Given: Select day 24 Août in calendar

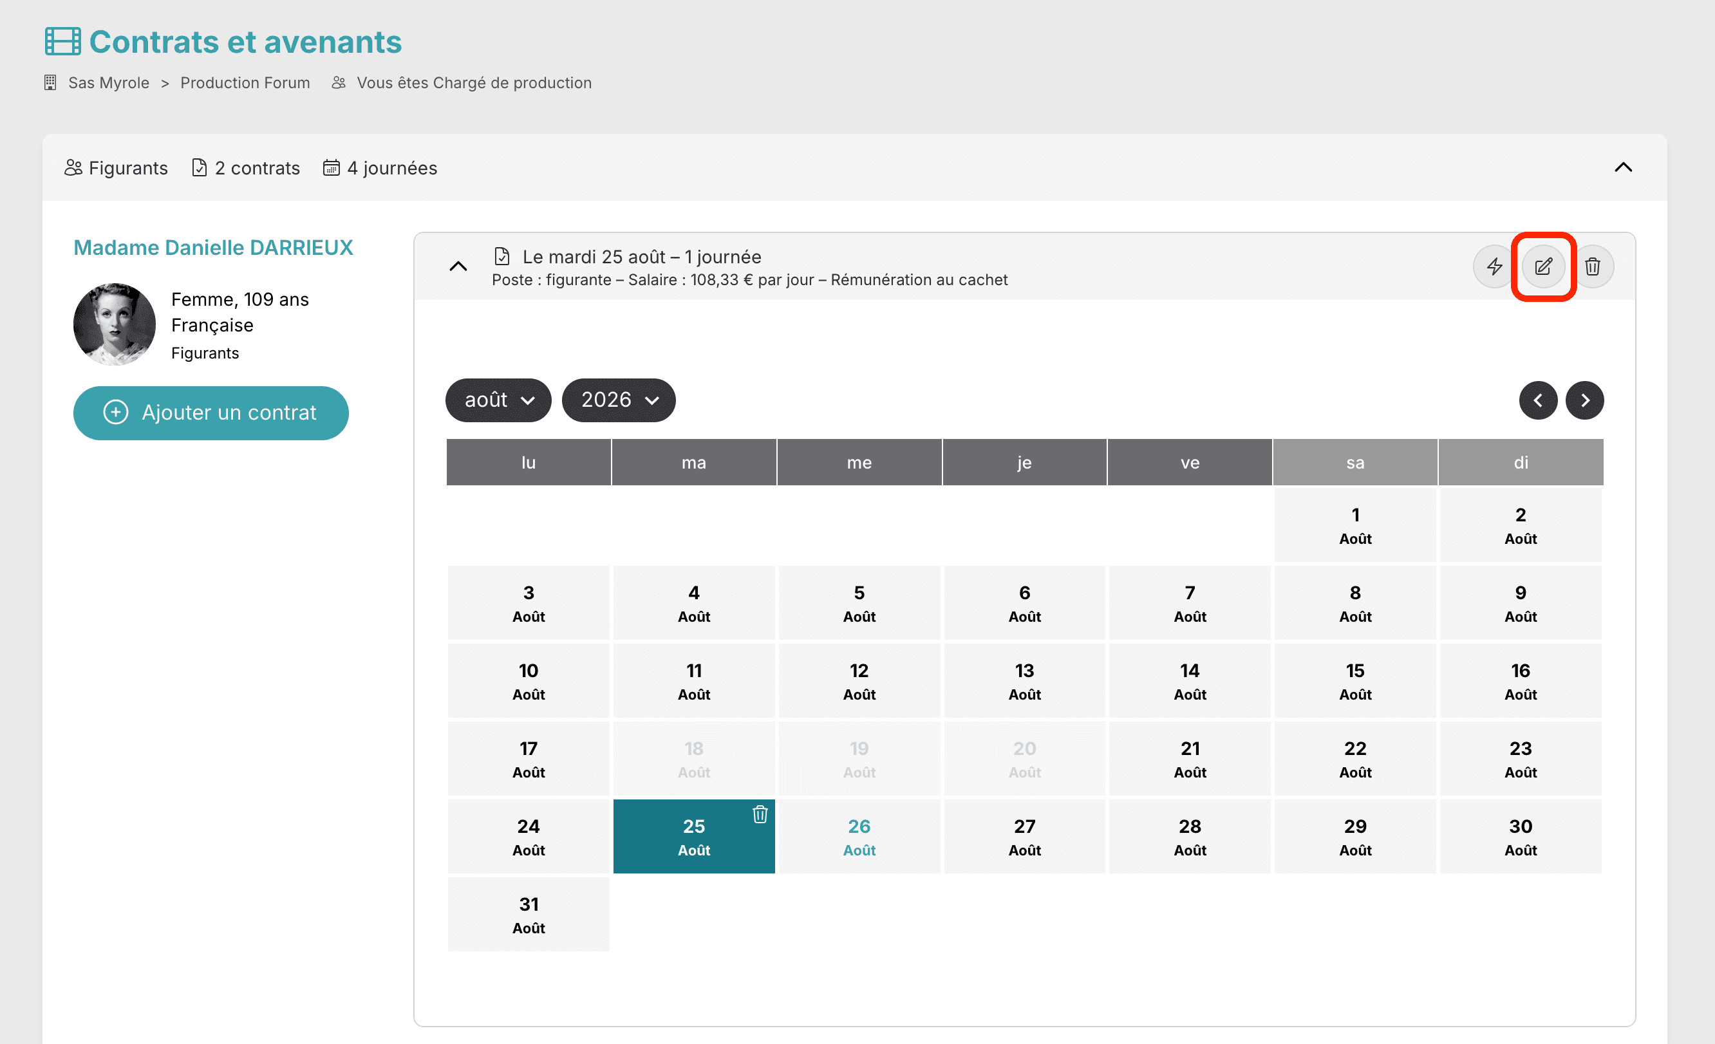Looking at the screenshot, I should point(529,836).
